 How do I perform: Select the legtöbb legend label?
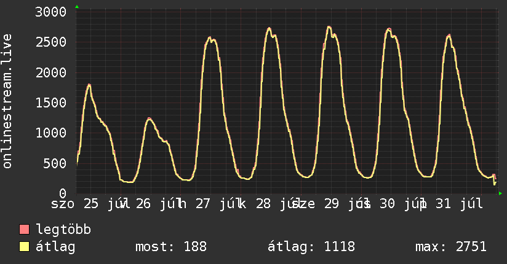[x=63, y=230]
